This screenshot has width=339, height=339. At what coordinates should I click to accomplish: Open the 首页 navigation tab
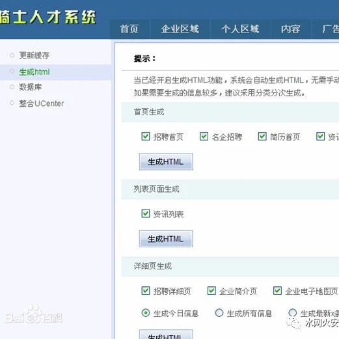(x=129, y=29)
